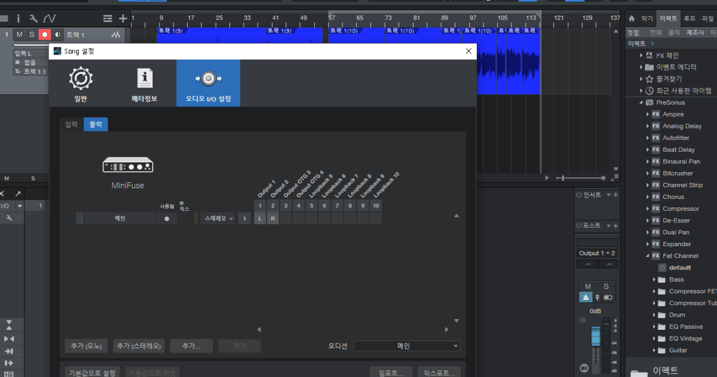Toggle Solo on the main output channel

coord(606,286)
